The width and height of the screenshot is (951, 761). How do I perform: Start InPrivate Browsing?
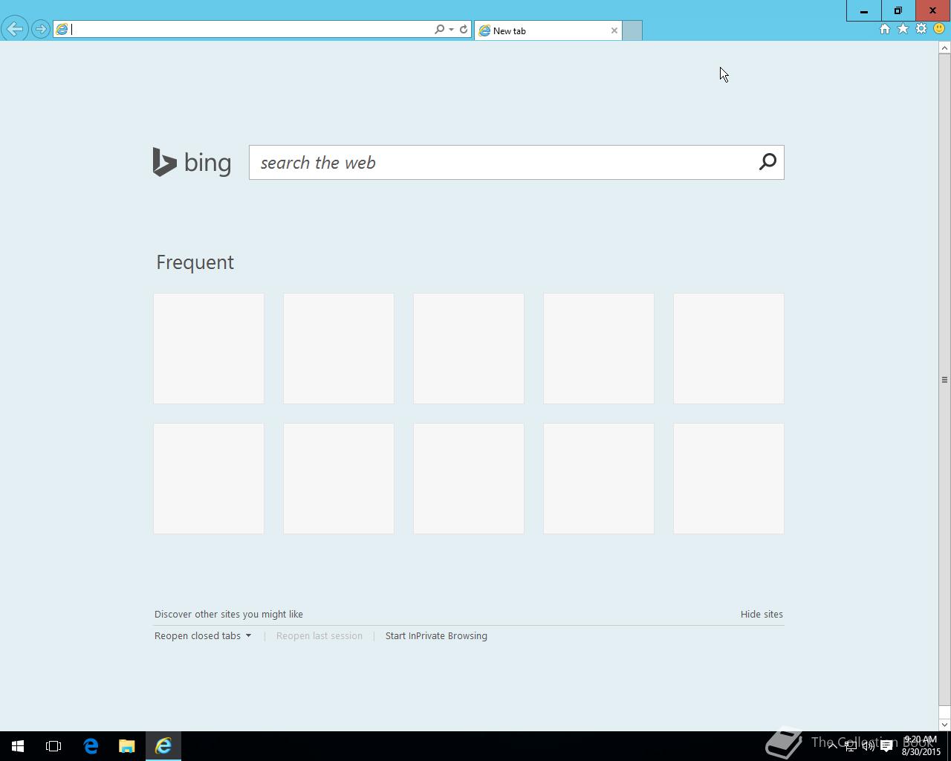click(x=436, y=635)
